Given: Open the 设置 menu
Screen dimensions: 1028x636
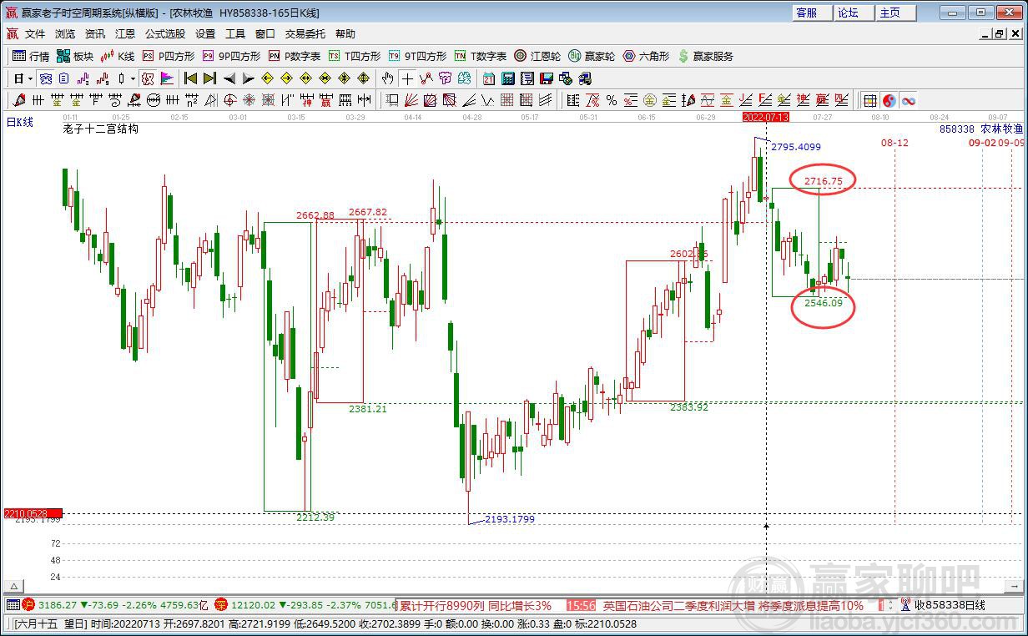Looking at the screenshot, I should (x=205, y=33).
